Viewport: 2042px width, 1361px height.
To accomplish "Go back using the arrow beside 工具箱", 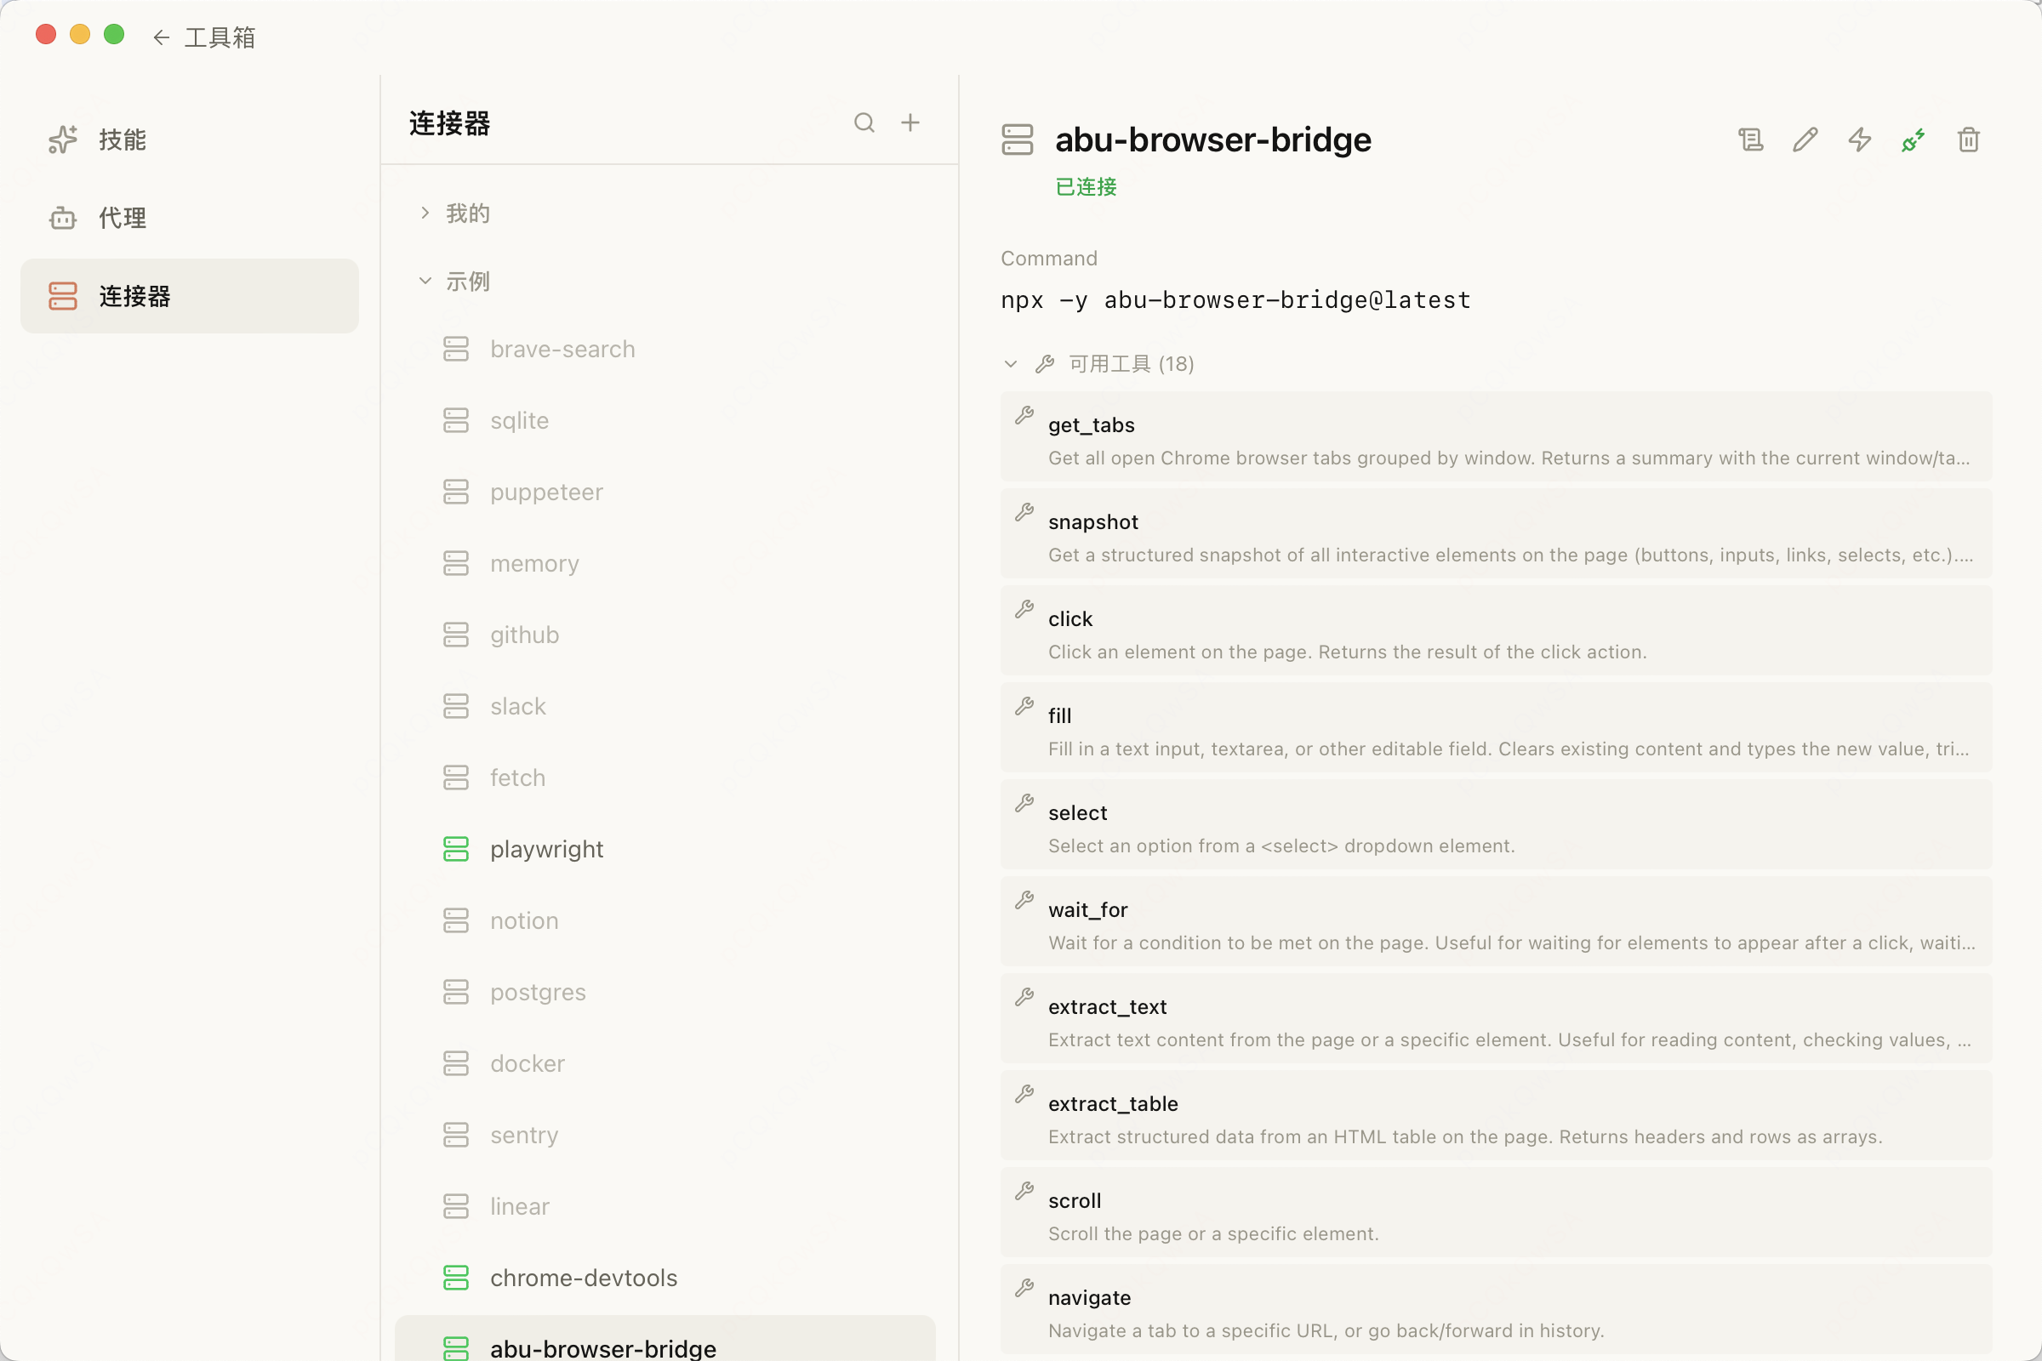I will [x=161, y=37].
